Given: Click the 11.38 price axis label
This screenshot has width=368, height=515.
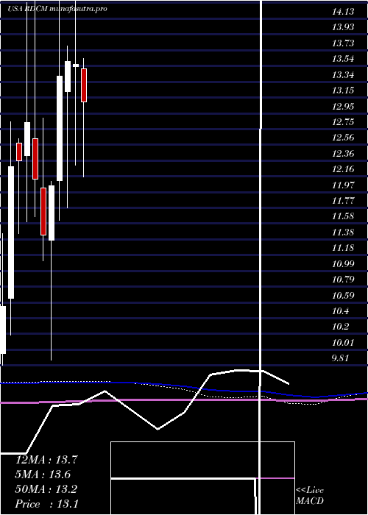Looking at the screenshot, I should (343, 232).
